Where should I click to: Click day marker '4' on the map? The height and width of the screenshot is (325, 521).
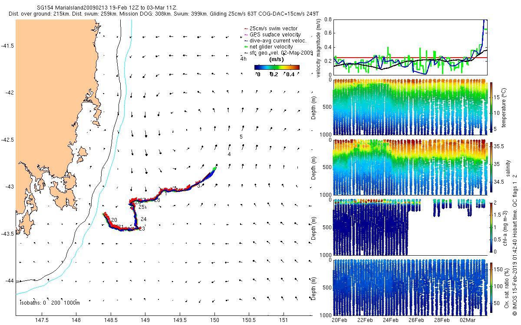pos(229,154)
